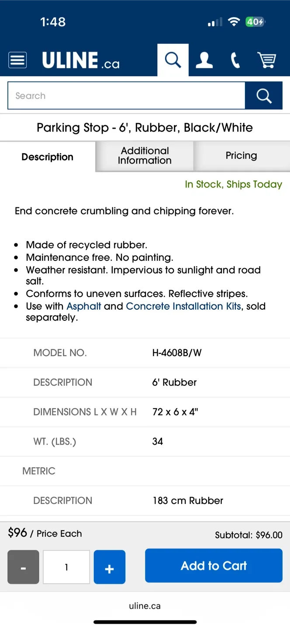Follow the Asphalt installation kit link
The image size is (290, 630).
[84, 306]
